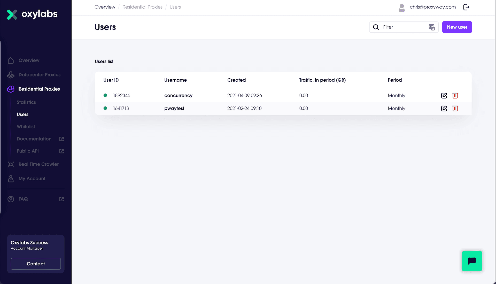The width and height of the screenshot is (496, 284).
Task: Click chris@proxyway.com account email
Action: click(x=433, y=7)
